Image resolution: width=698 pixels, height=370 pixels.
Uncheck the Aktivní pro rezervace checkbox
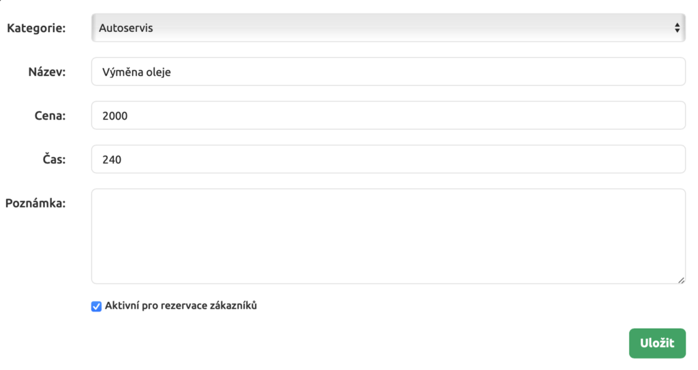[96, 306]
